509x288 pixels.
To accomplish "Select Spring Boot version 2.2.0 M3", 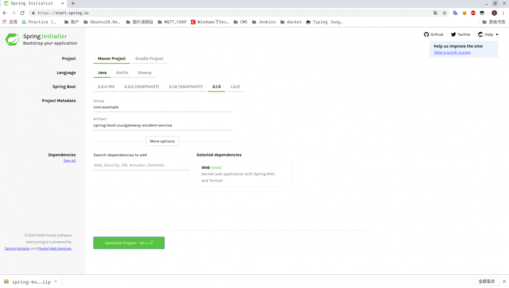I will click(106, 87).
